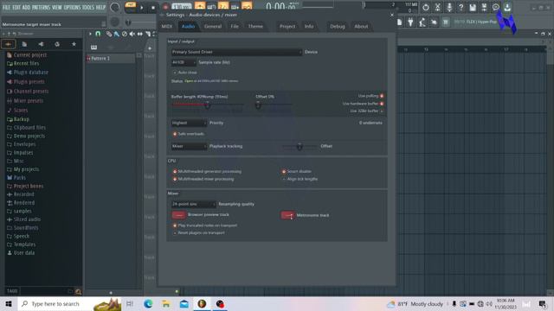Open the Resampling quality dropdown
Viewport: 554px width, 311px height.
click(193, 204)
